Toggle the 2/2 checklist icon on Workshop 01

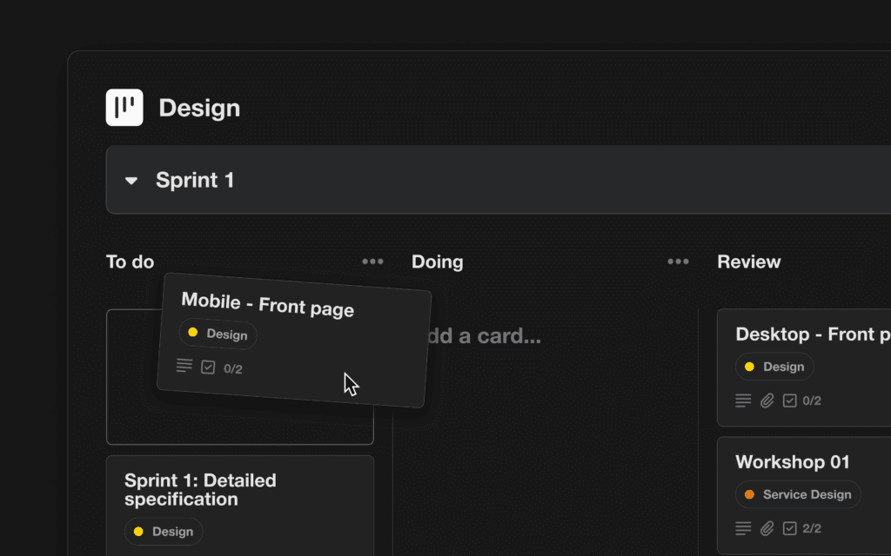tap(790, 528)
